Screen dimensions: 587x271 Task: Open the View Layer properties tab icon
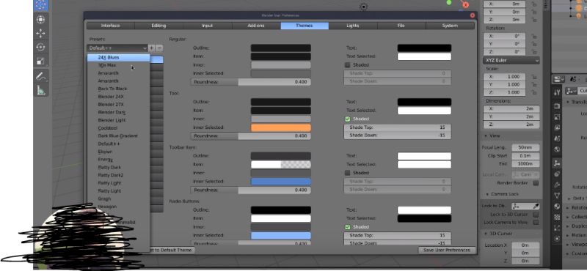[557, 127]
